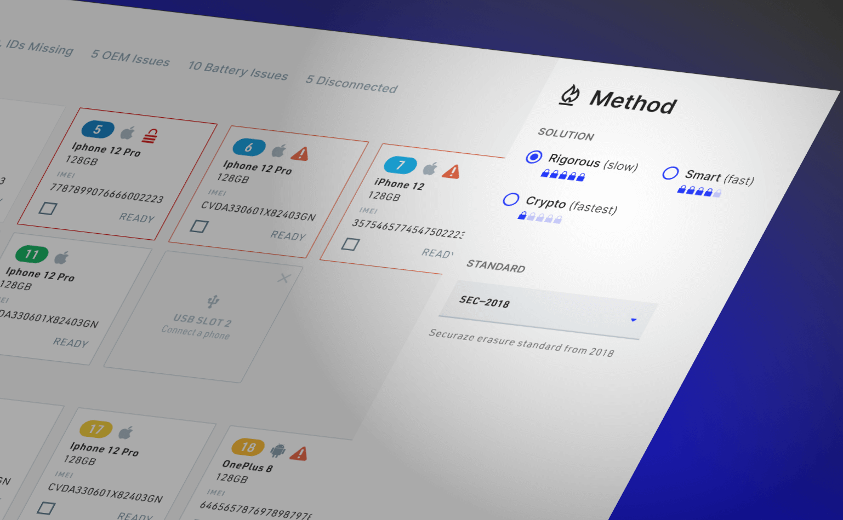The width and height of the screenshot is (843, 520).
Task: Click lock rating icons under Smart
Action: [x=699, y=191]
